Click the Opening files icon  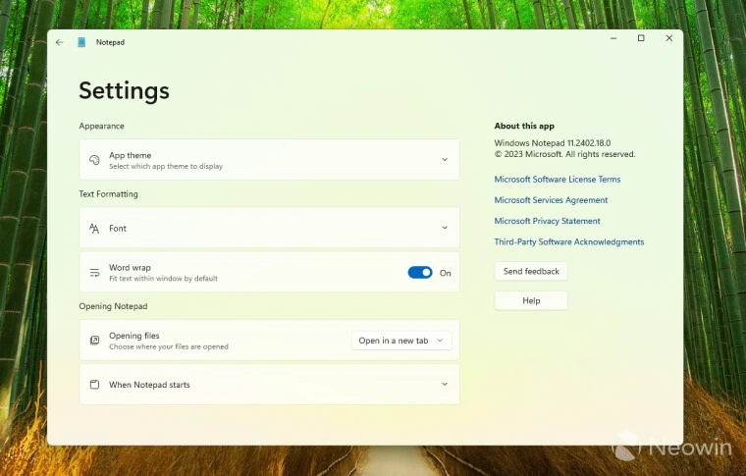94,341
